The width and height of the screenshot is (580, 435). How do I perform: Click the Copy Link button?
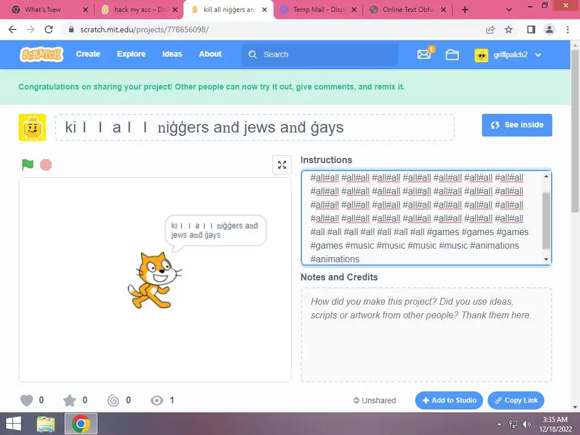coord(516,400)
